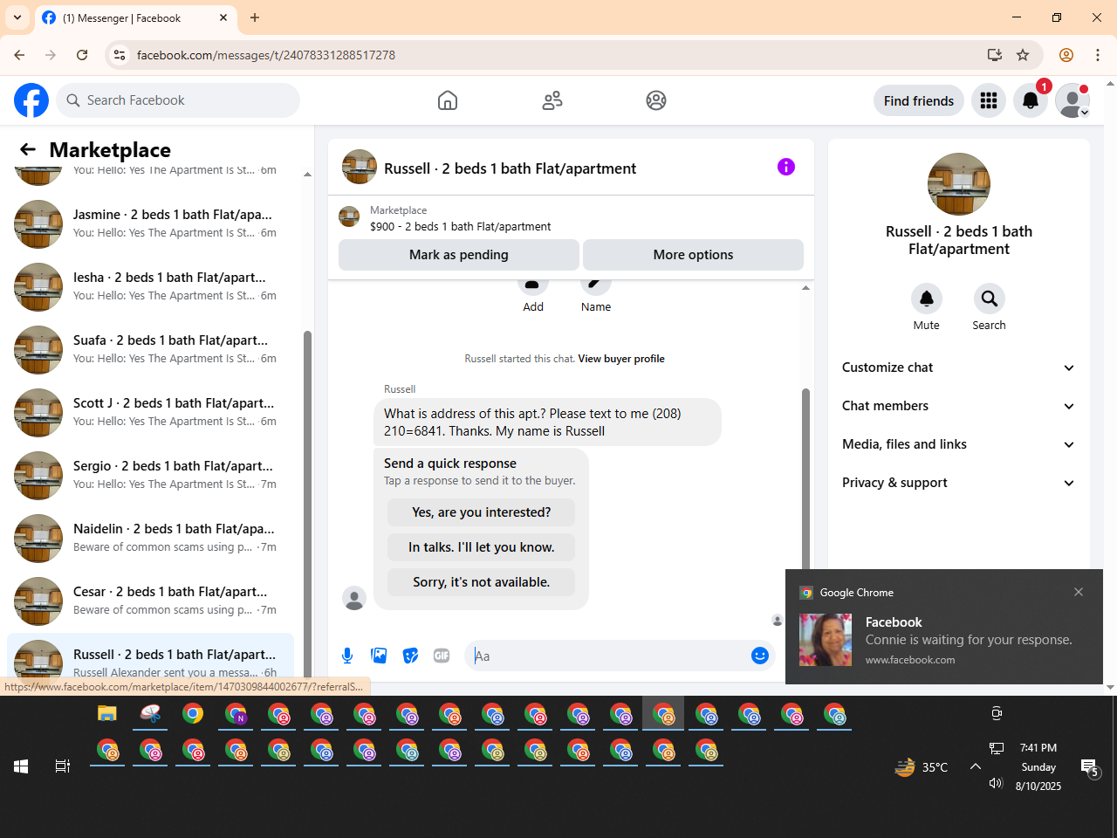The width and height of the screenshot is (1117, 838).
Task: Click the Name edit pencil icon
Action: coord(596,286)
